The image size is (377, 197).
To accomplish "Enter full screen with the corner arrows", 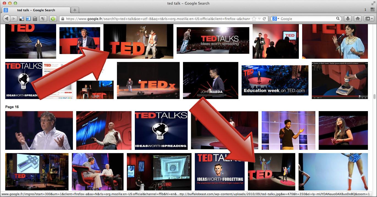I will coord(373,3).
